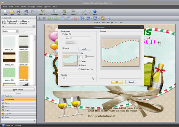
Task: Click the Add photo toolbar icon
Action: tap(64, 11)
